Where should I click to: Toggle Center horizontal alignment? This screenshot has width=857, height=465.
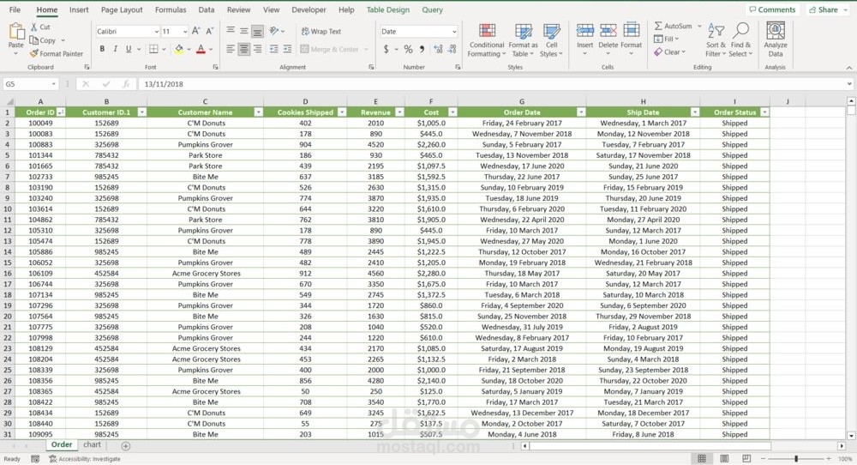(x=243, y=49)
